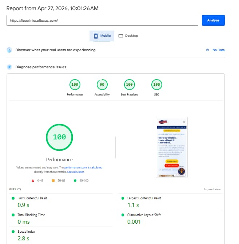Click the real users experience icon

coord(9,50)
